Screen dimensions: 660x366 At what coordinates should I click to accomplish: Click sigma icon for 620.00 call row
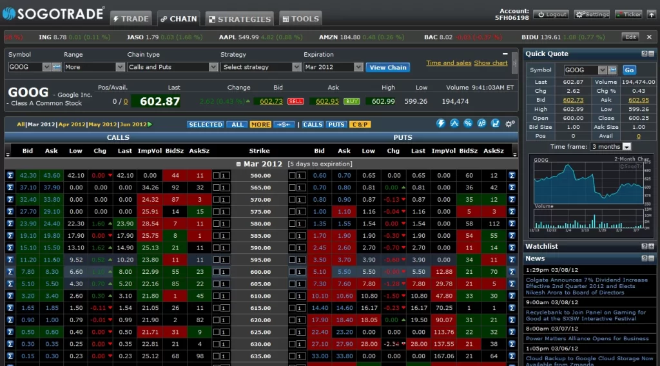pos(10,320)
